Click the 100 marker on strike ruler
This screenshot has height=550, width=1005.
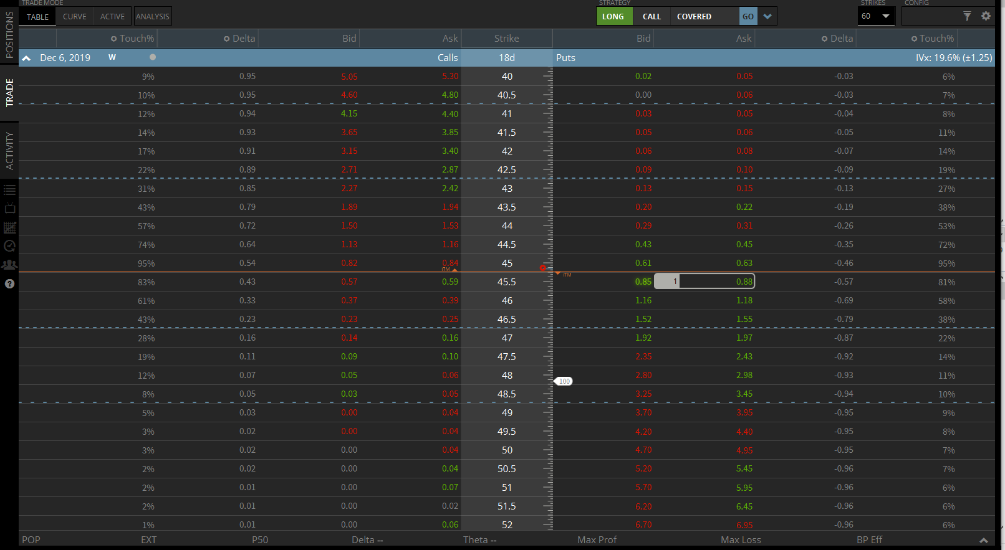click(x=564, y=381)
